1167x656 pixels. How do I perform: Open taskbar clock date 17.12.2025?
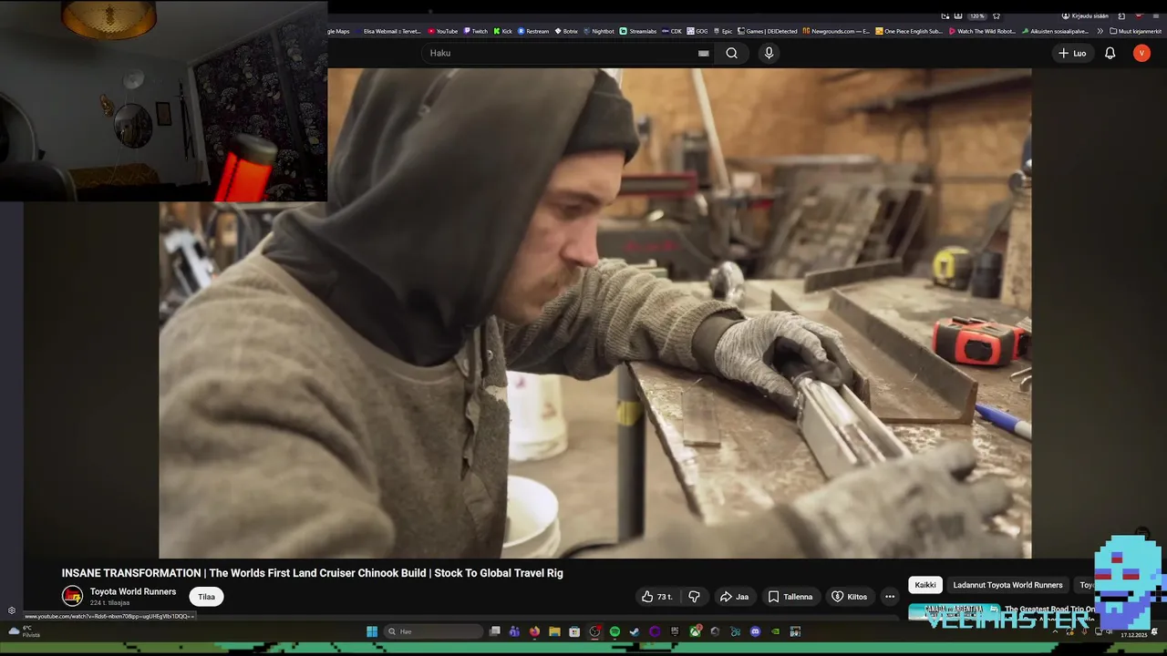pos(1133,634)
